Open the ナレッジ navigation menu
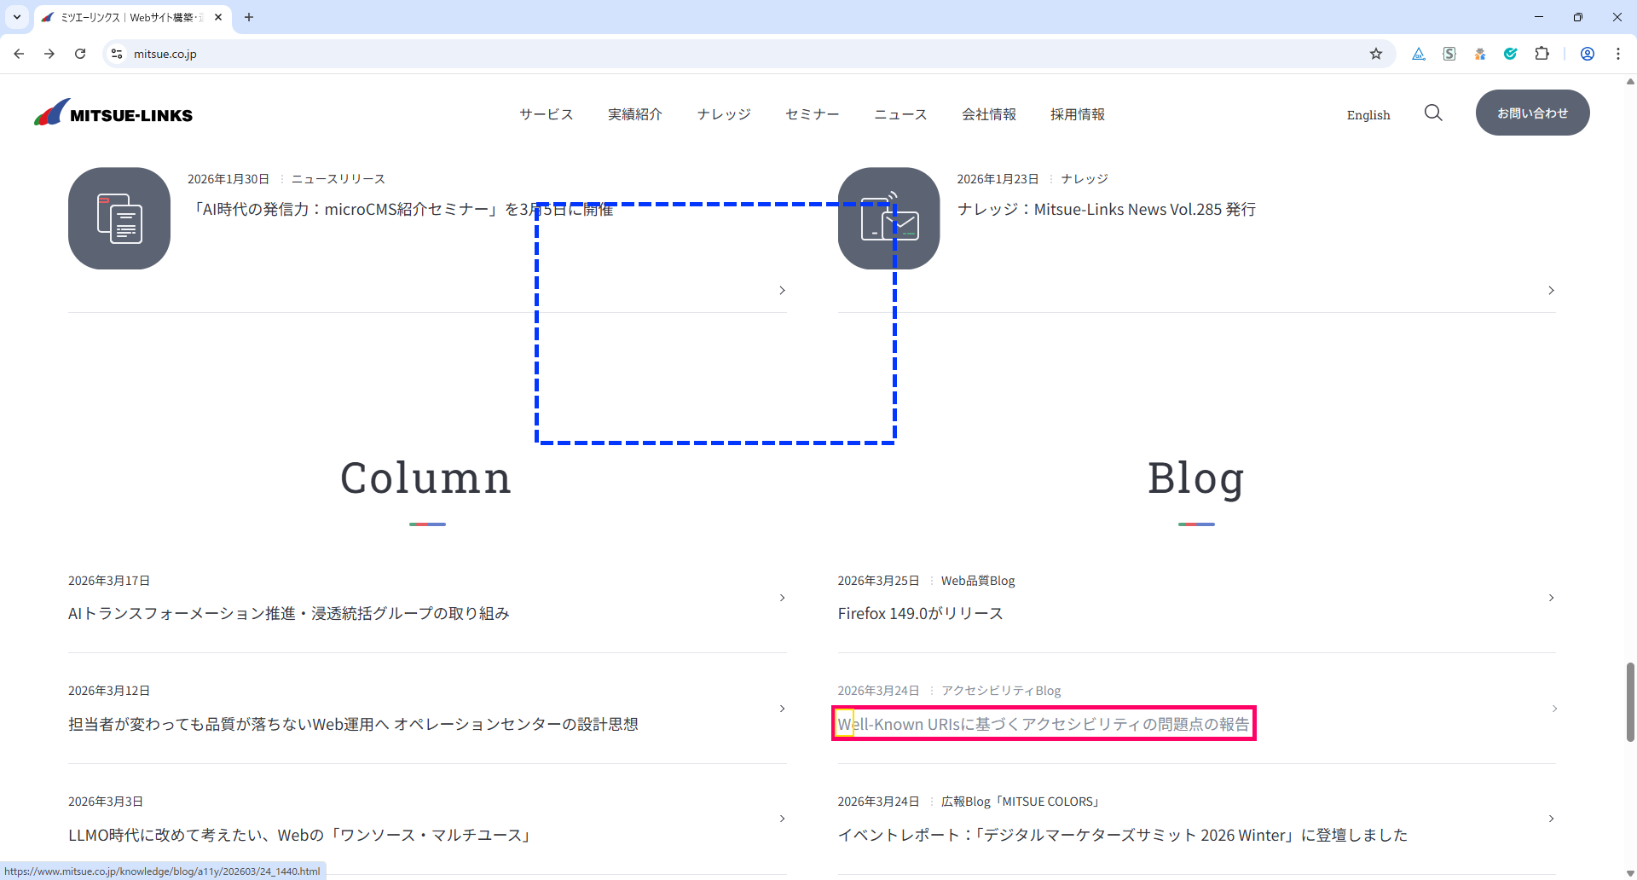The image size is (1637, 880). 723,114
